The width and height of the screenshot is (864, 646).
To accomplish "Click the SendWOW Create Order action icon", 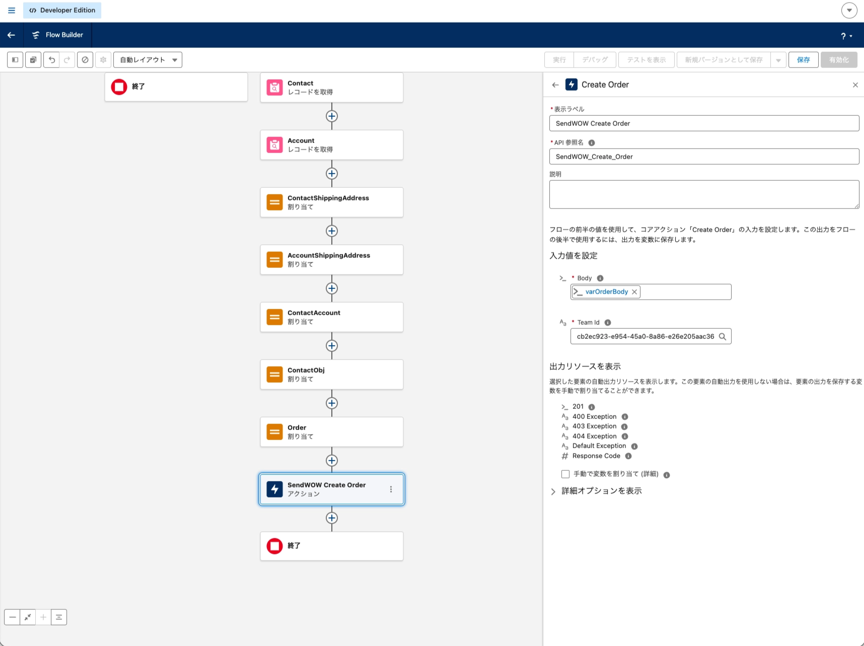I will pyautogui.click(x=274, y=489).
